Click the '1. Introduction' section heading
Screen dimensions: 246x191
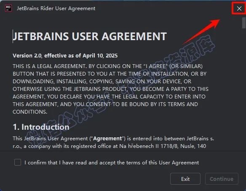pyautogui.click(x=41, y=127)
